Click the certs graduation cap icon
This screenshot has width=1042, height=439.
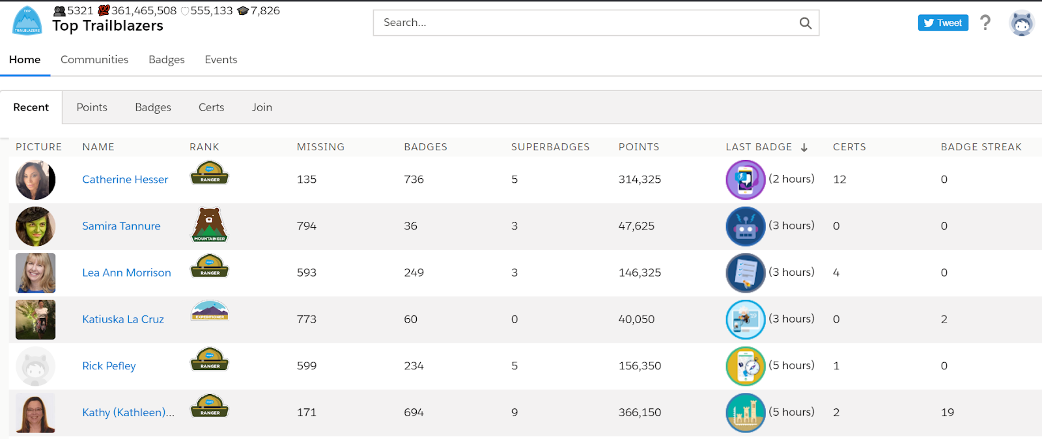click(243, 10)
